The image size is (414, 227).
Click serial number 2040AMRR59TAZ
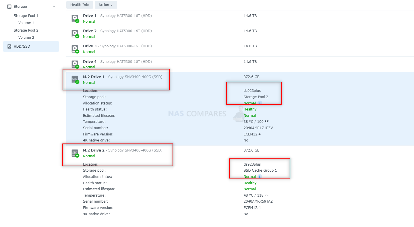coord(258,201)
